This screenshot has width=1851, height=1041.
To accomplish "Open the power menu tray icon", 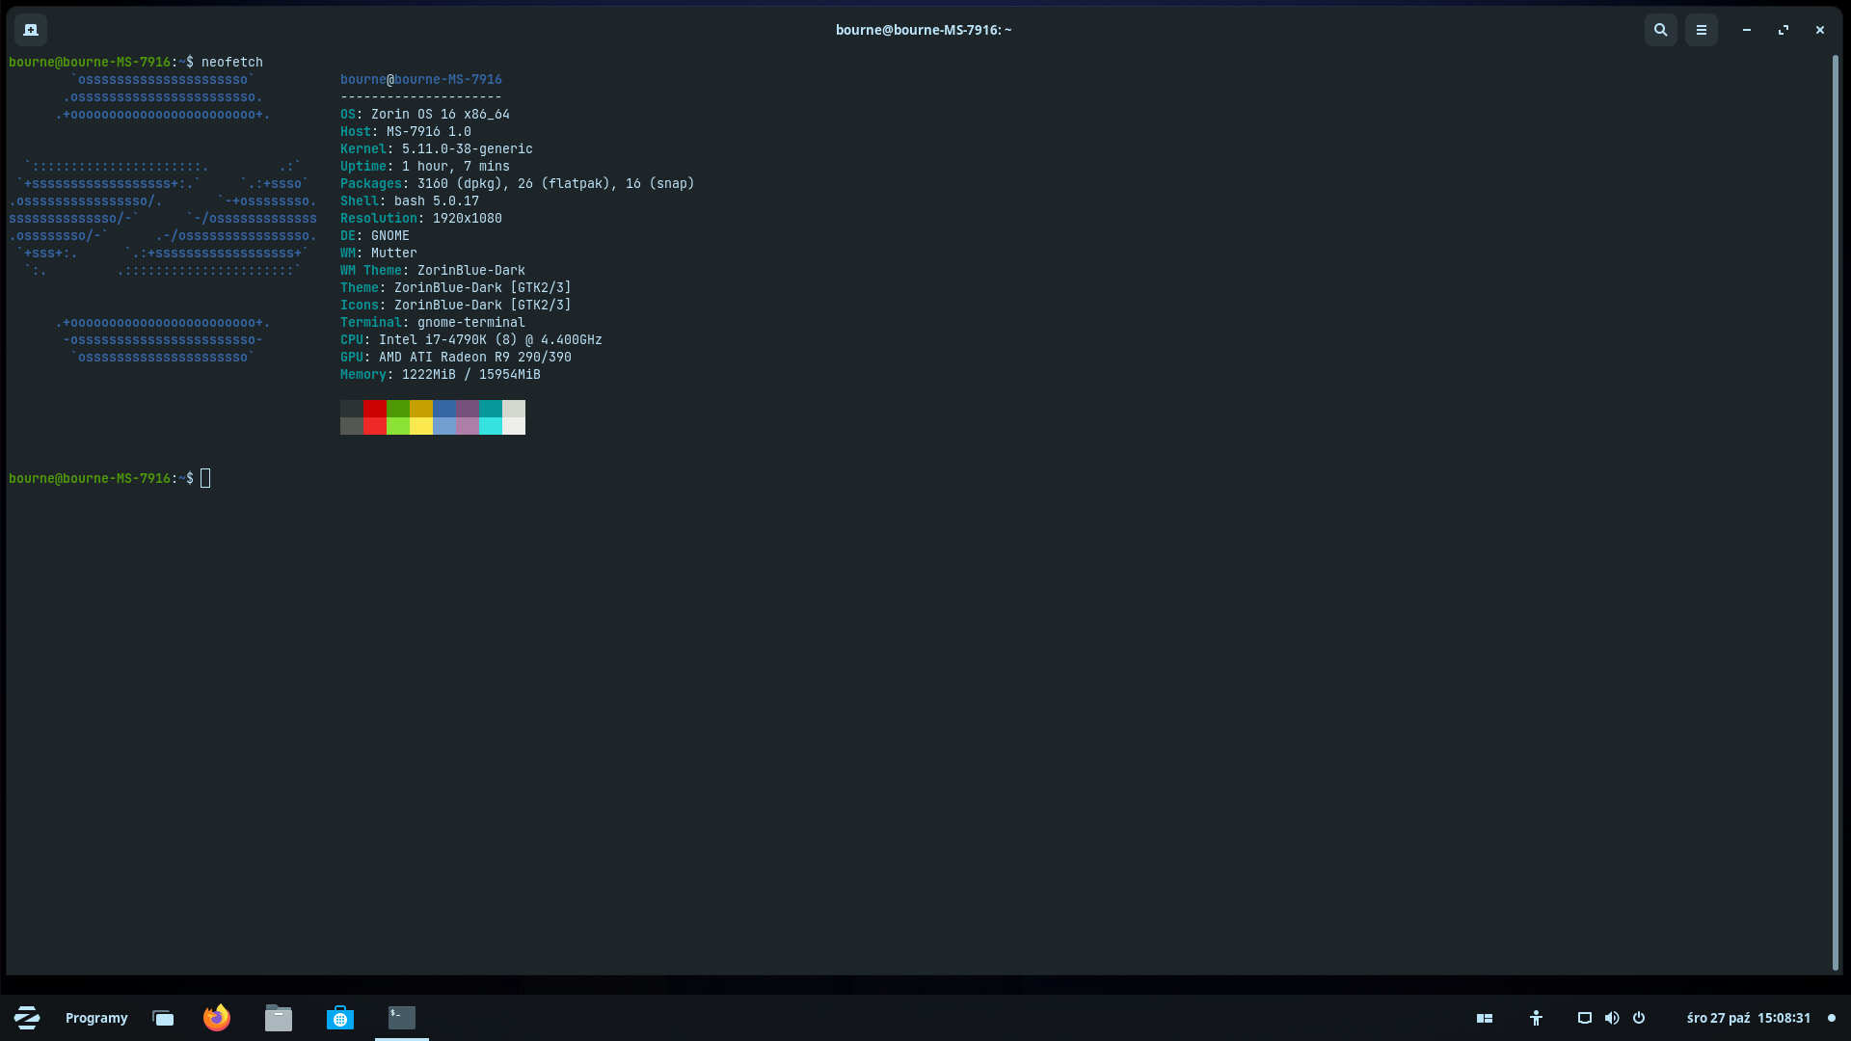I will pyautogui.click(x=1639, y=1018).
